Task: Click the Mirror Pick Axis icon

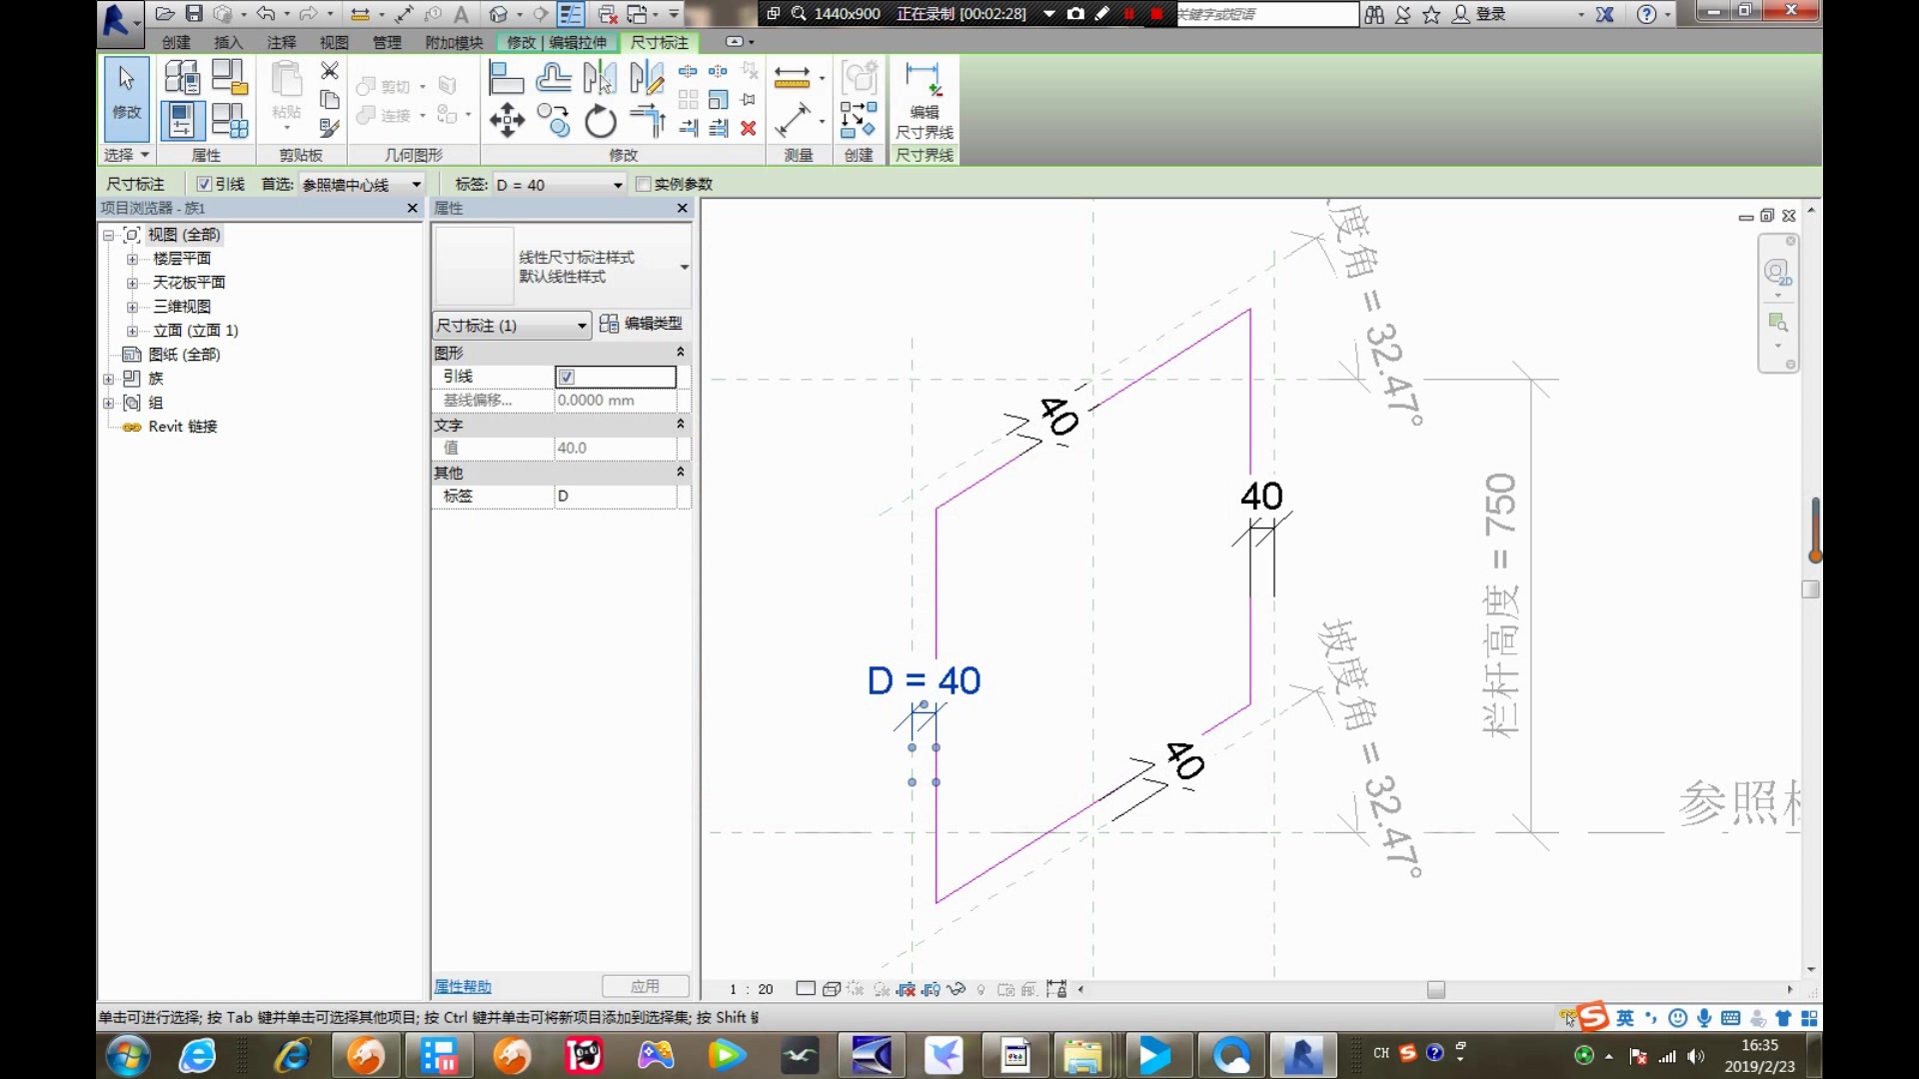Action: (600, 78)
